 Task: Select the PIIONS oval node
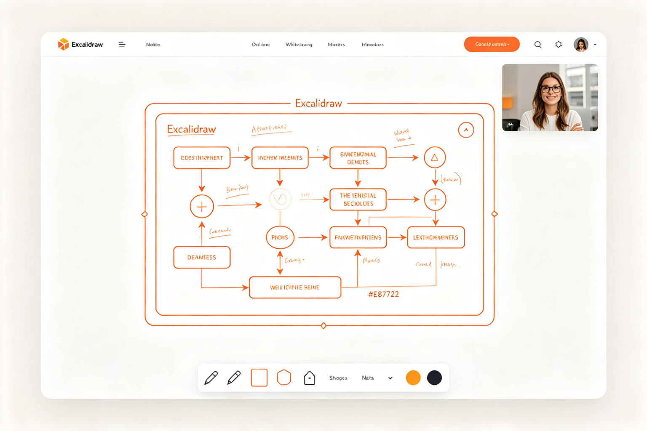pos(280,238)
